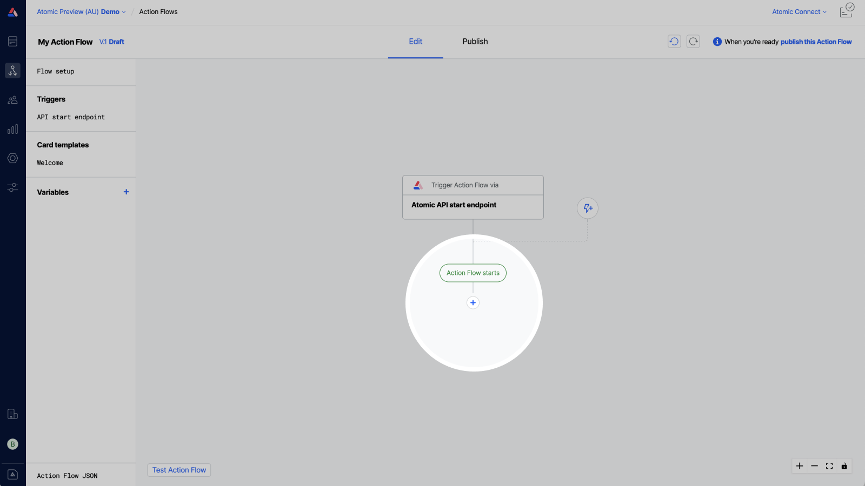Click the publish this Action Flow link

pos(816,42)
